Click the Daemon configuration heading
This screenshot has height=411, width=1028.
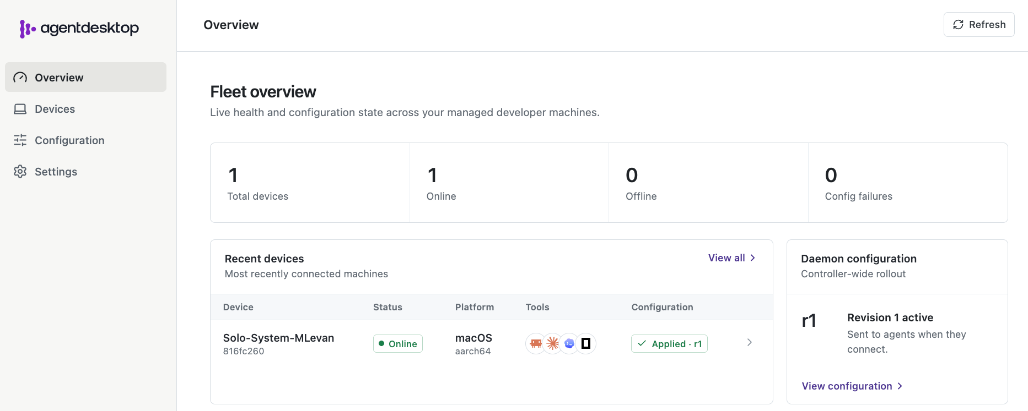[859, 259]
